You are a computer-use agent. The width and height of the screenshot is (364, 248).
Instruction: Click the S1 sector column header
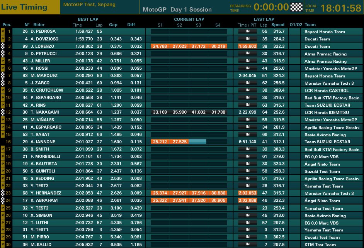click(x=160, y=25)
